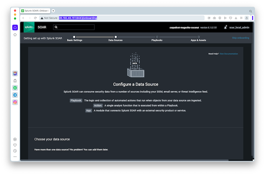Click the coquelicot-megaclite-coconut instance name
Screen dimensions: 265x175
pyautogui.click(x=184, y=28)
